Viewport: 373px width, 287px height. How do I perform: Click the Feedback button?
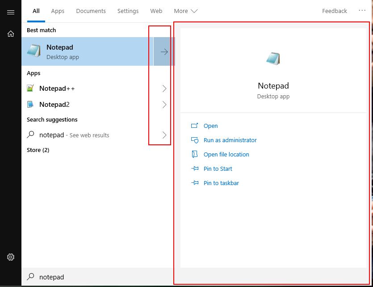(334, 11)
